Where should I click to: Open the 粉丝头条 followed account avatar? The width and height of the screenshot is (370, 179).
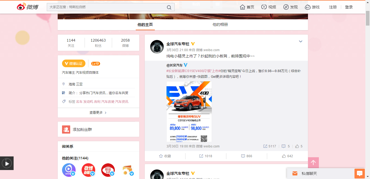(x=108, y=170)
